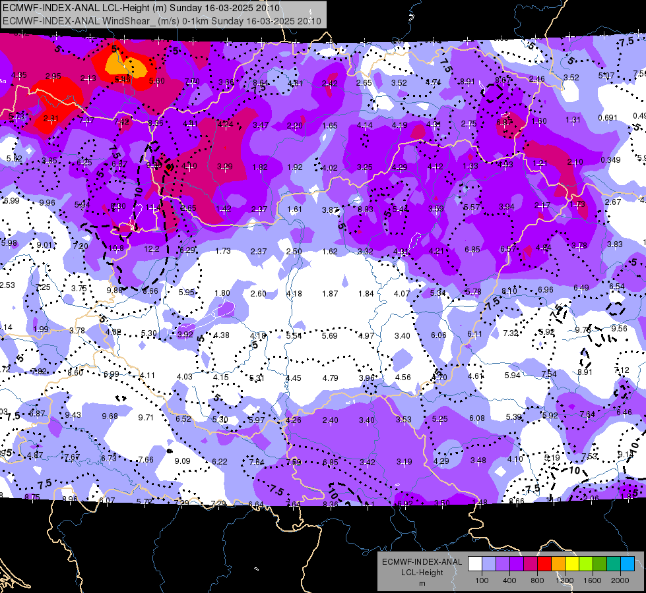
Task: Click the wind shear value 1.84
Action: click(366, 293)
